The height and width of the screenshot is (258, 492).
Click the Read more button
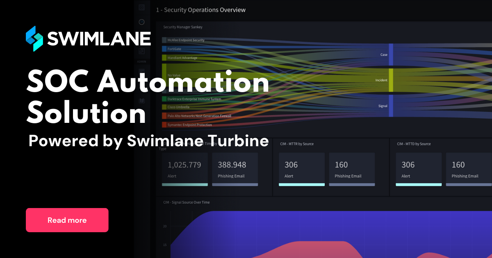click(x=67, y=220)
